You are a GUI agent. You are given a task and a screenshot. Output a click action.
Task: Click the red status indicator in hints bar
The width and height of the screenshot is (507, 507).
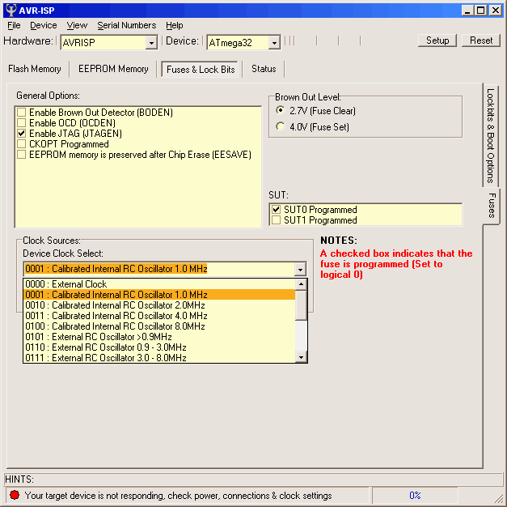[15, 495]
